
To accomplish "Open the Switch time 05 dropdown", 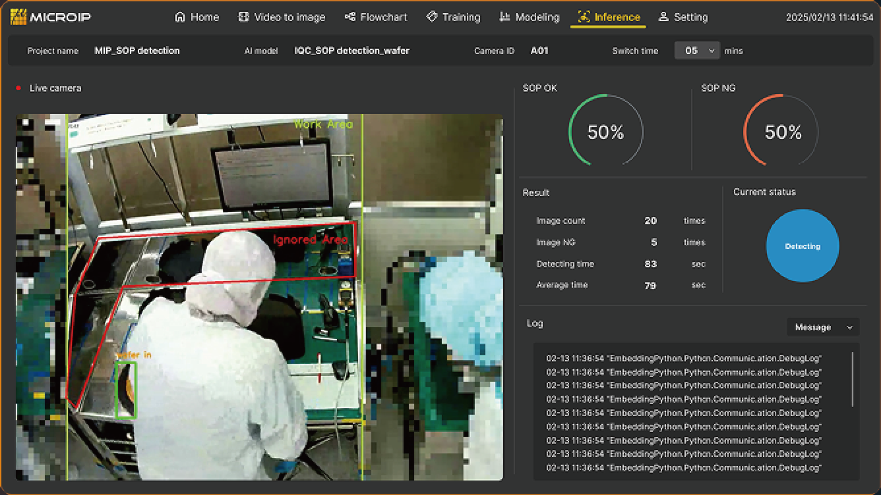I will point(696,51).
